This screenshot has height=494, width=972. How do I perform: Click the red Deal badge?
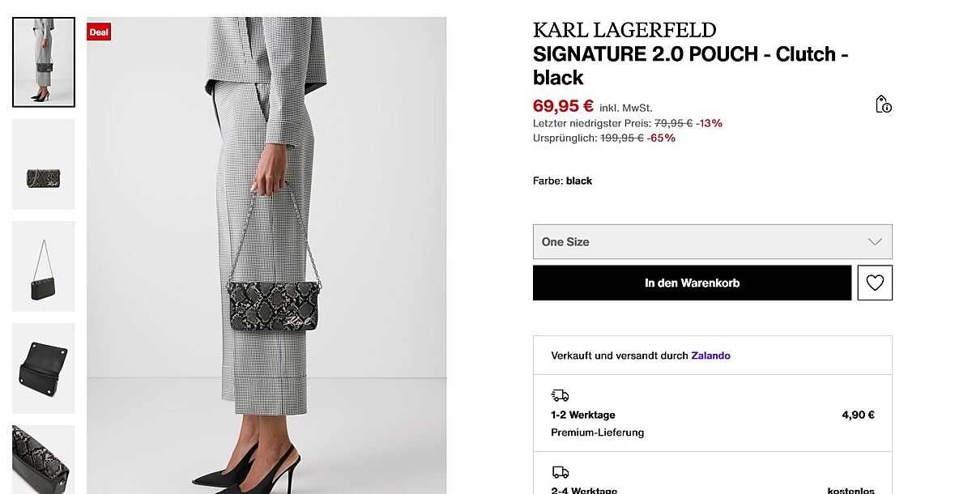pyautogui.click(x=99, y=32)
